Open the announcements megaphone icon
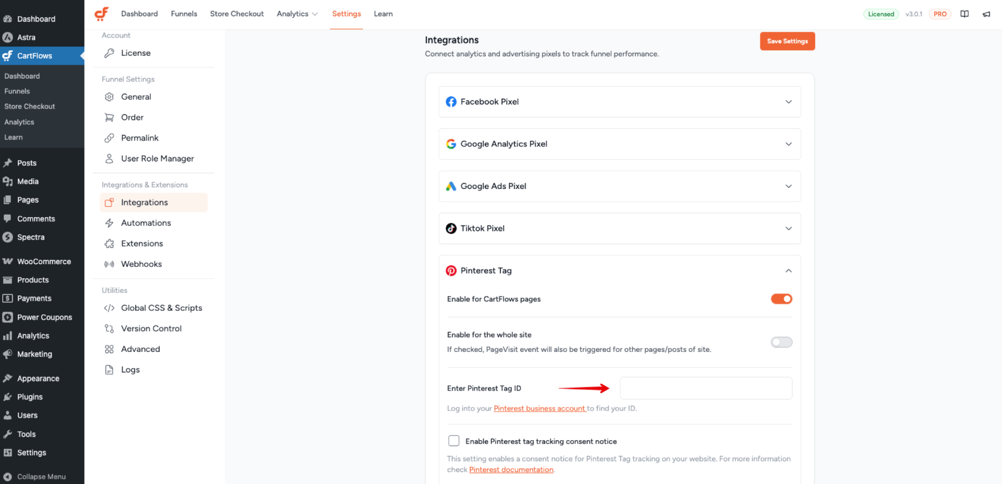Screen dimensions: 1002x484 [986, 14]
